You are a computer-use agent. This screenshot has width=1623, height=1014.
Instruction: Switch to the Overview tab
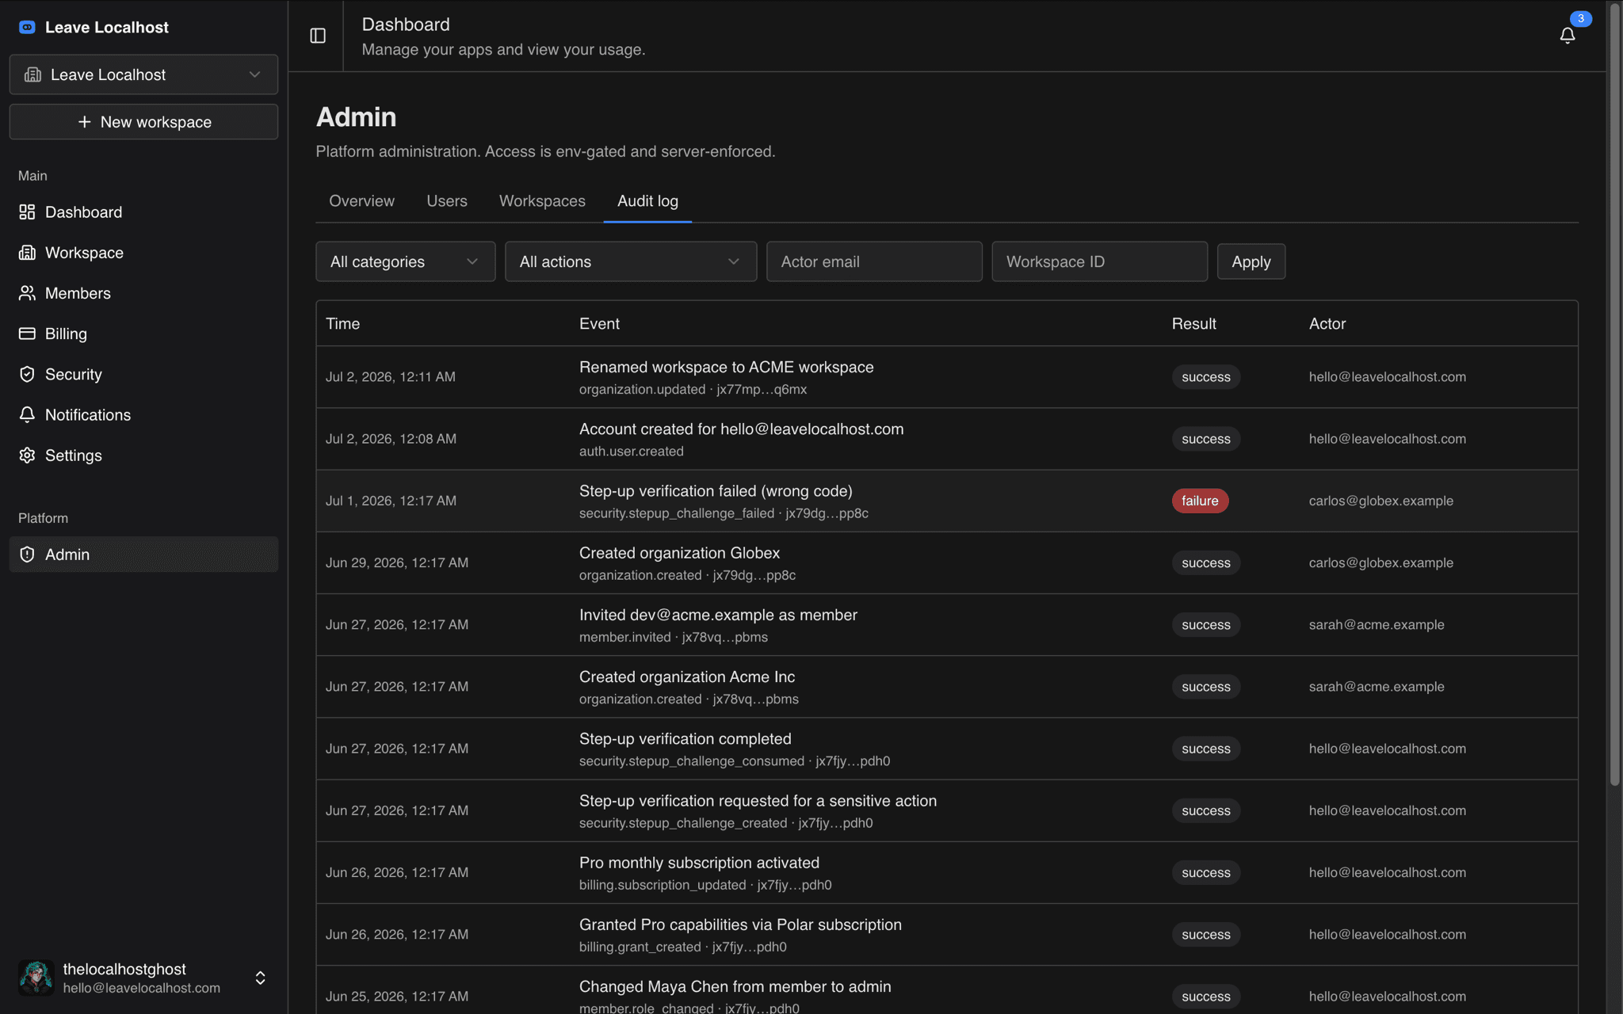click(x=361, y=201)
